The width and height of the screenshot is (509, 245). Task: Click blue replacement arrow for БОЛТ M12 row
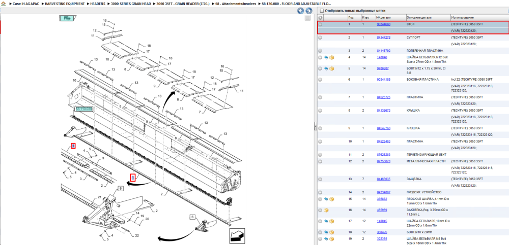[326, 68]
